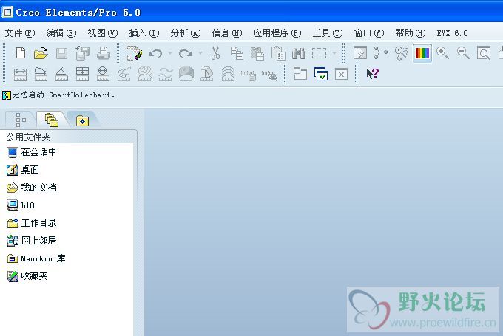Redo the last action
Viewport: 503px width, 336px height.
[x=186, y=53]
